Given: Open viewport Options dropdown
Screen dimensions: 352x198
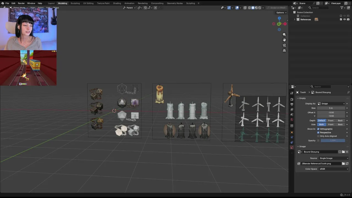Looking at the screenshot, I should [281, 13].
